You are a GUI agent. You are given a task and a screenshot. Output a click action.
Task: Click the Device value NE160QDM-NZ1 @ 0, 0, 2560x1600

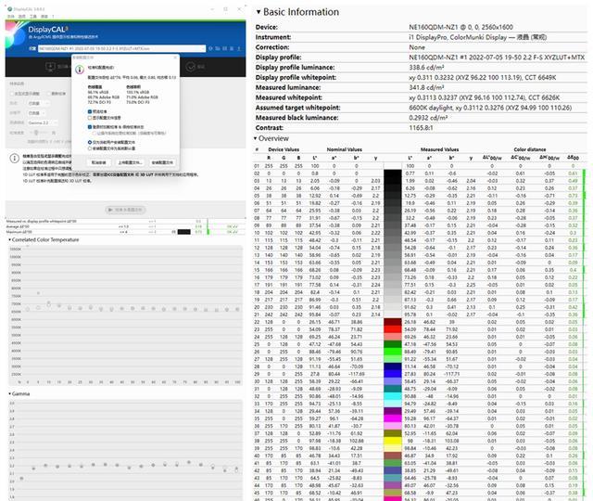(x=461, y=27)
